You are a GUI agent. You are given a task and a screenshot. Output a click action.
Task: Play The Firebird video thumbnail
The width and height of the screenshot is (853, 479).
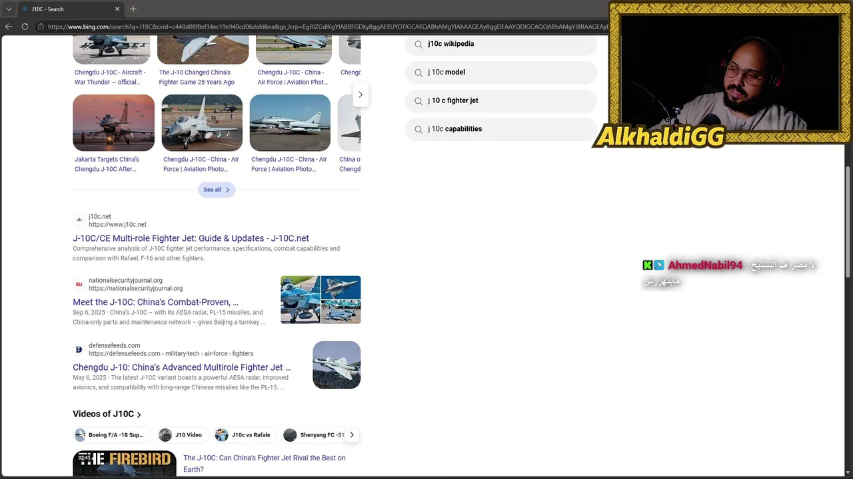[125, 464]
